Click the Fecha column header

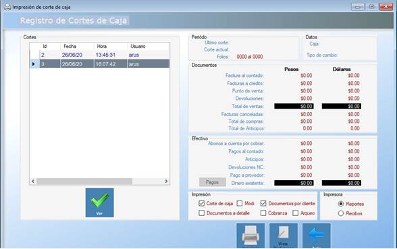point(77,47)
